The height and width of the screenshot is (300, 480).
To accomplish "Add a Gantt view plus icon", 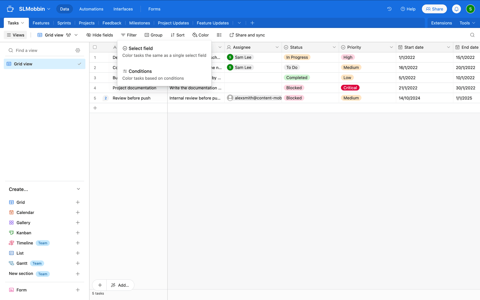I will pos(78,263).
